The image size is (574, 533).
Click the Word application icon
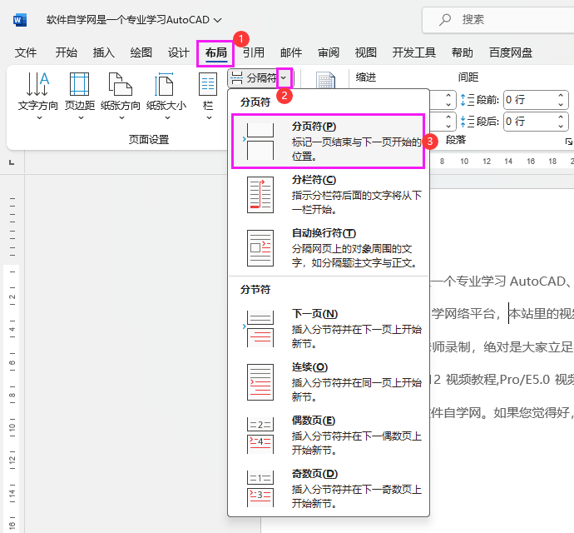[20, 20]
